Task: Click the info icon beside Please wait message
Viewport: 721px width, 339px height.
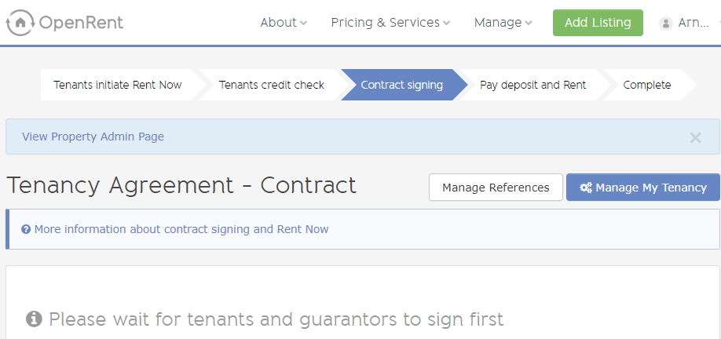Action: 34,319
